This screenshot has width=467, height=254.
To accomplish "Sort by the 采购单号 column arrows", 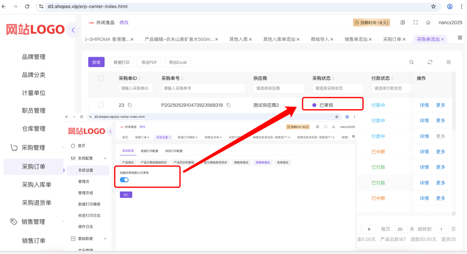I will [182, 78].
